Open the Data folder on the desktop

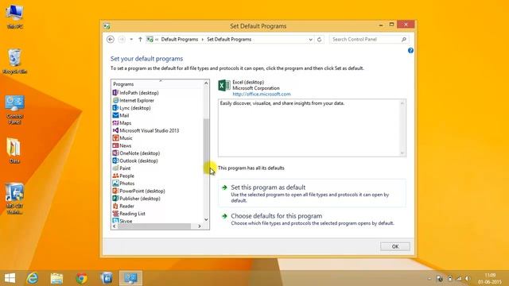(x=14, y=150)
